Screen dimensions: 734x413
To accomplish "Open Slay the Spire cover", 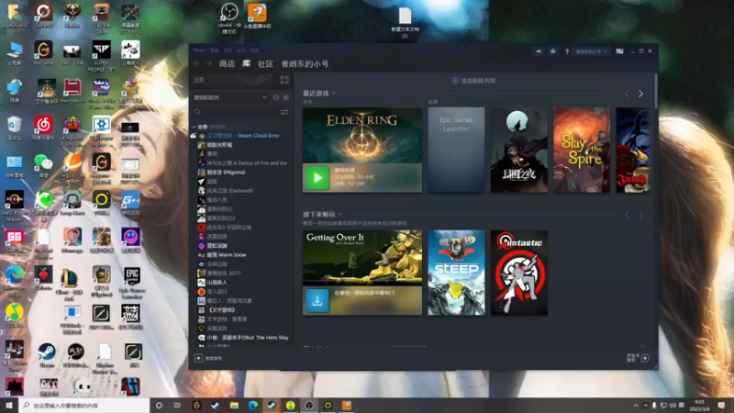I will 582,150.
